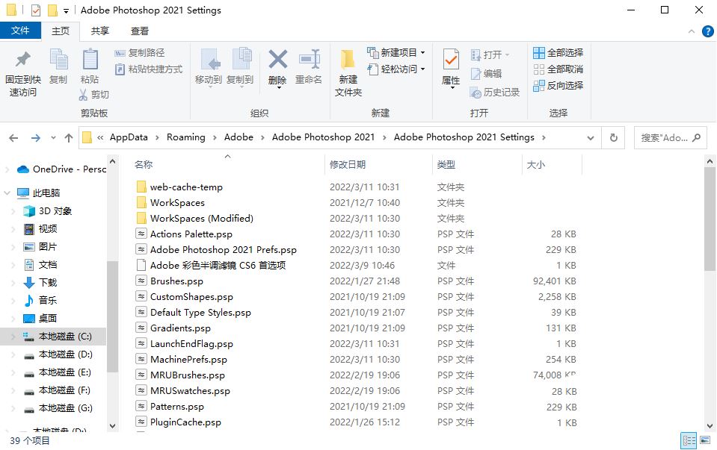
Task: Expand Local Disk (C:) node
Action: pos(13,337)
